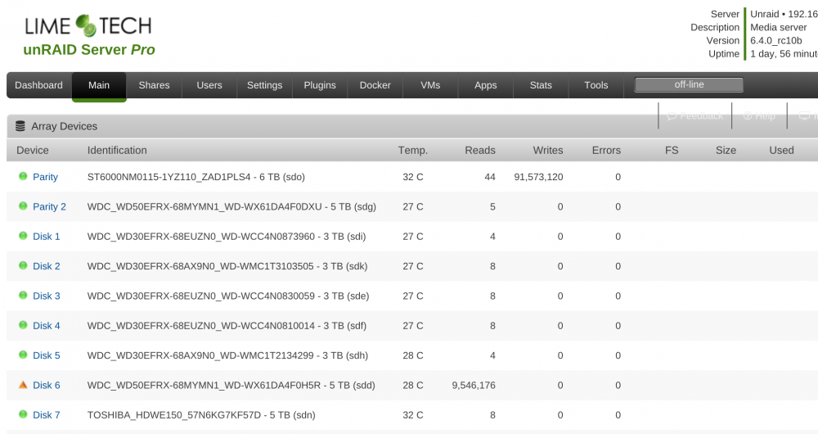Click the Errors column header

[x=606, y=151]
